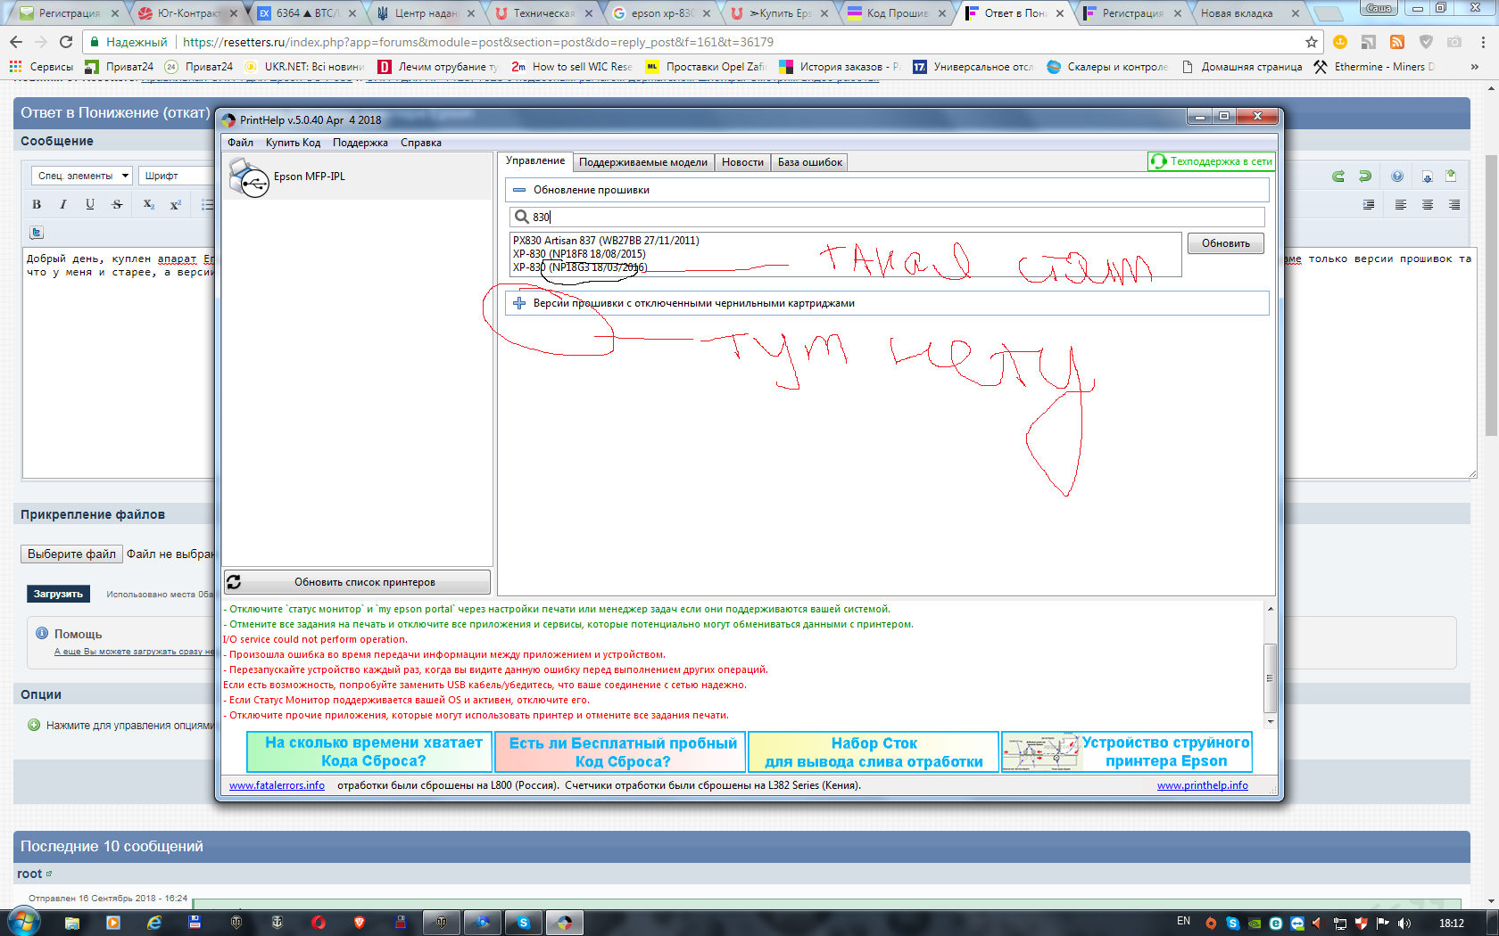Insert a Twitter embed via the editor icon
The width and height of the screenshot is (1499, 936).
click(x=37, y=233)
